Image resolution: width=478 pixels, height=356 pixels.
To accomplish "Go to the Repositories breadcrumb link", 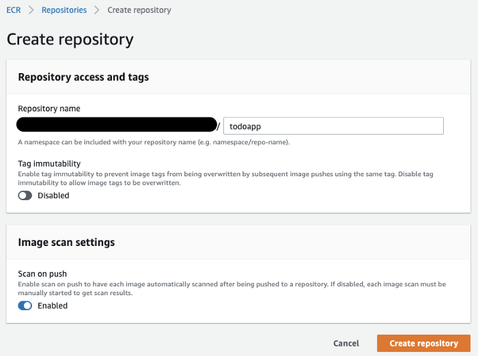I will (x=64, y=10).
